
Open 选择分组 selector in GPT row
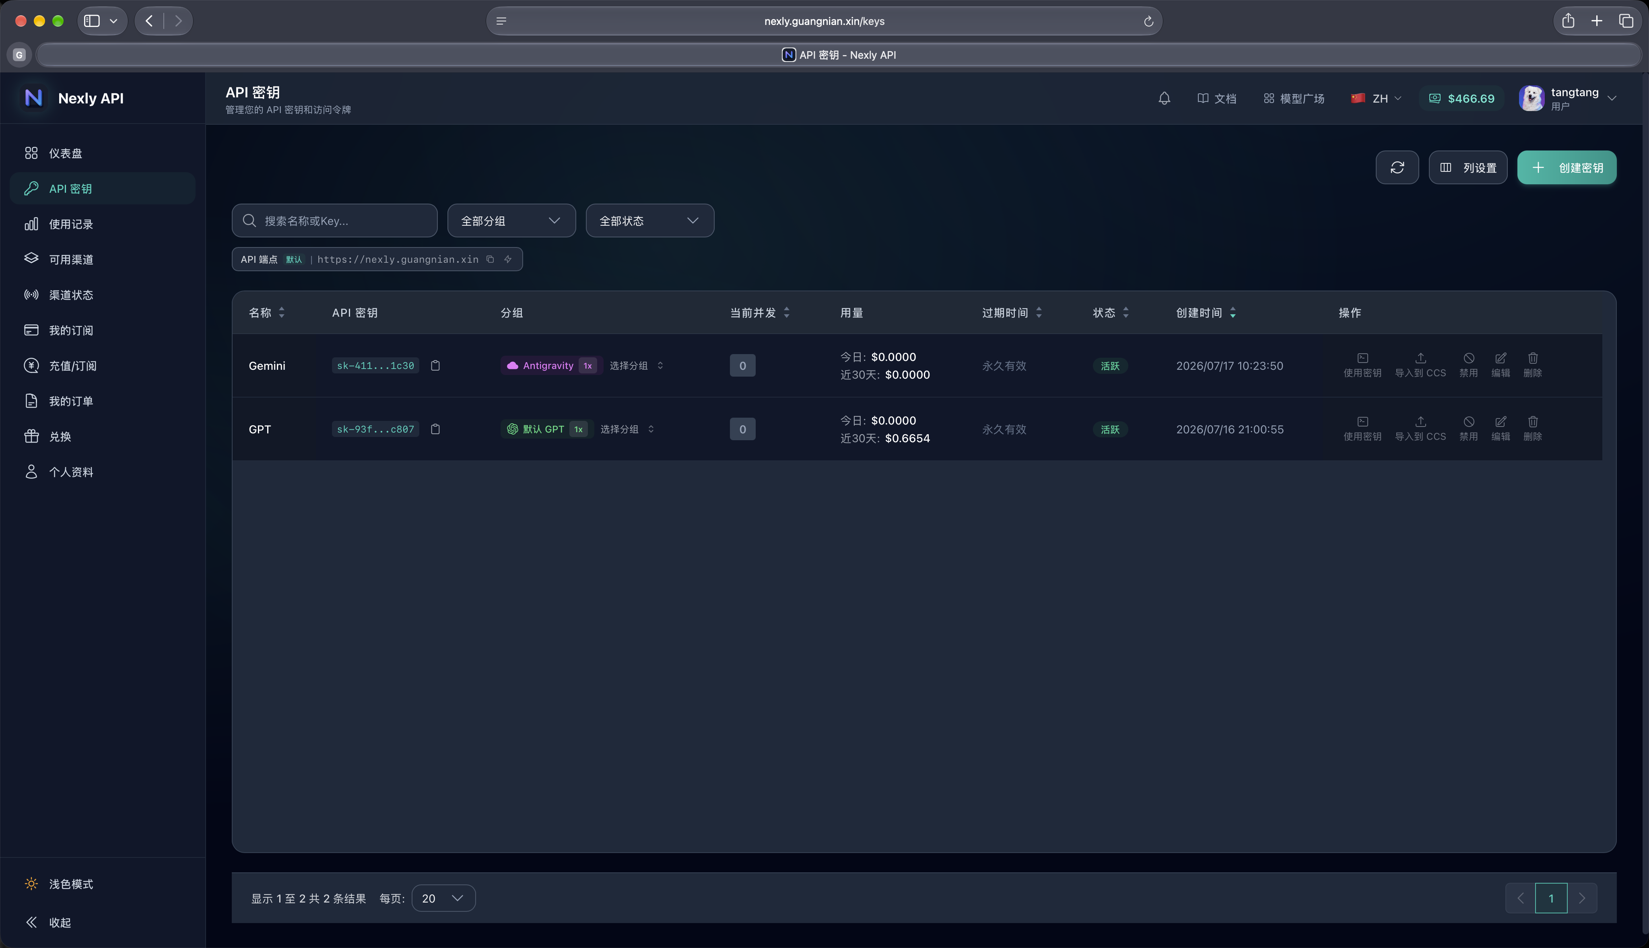[627, 429]
